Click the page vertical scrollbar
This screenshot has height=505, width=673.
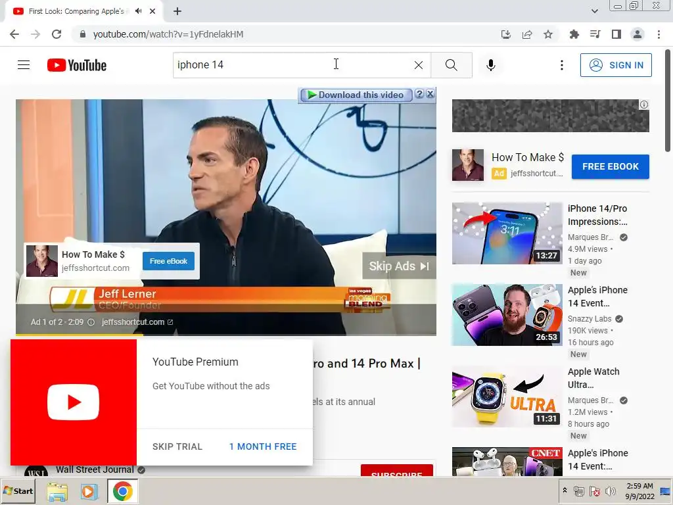(x=668, y=101)
